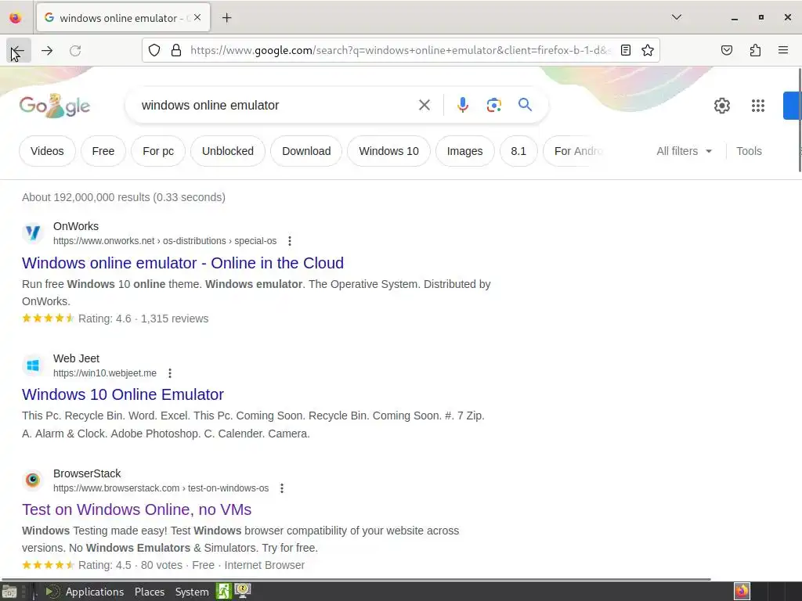Open Windows online emulator - Online in the Cloud
Image resolution: width=802 pixels, height=601 pixels.
click(182, 263)
